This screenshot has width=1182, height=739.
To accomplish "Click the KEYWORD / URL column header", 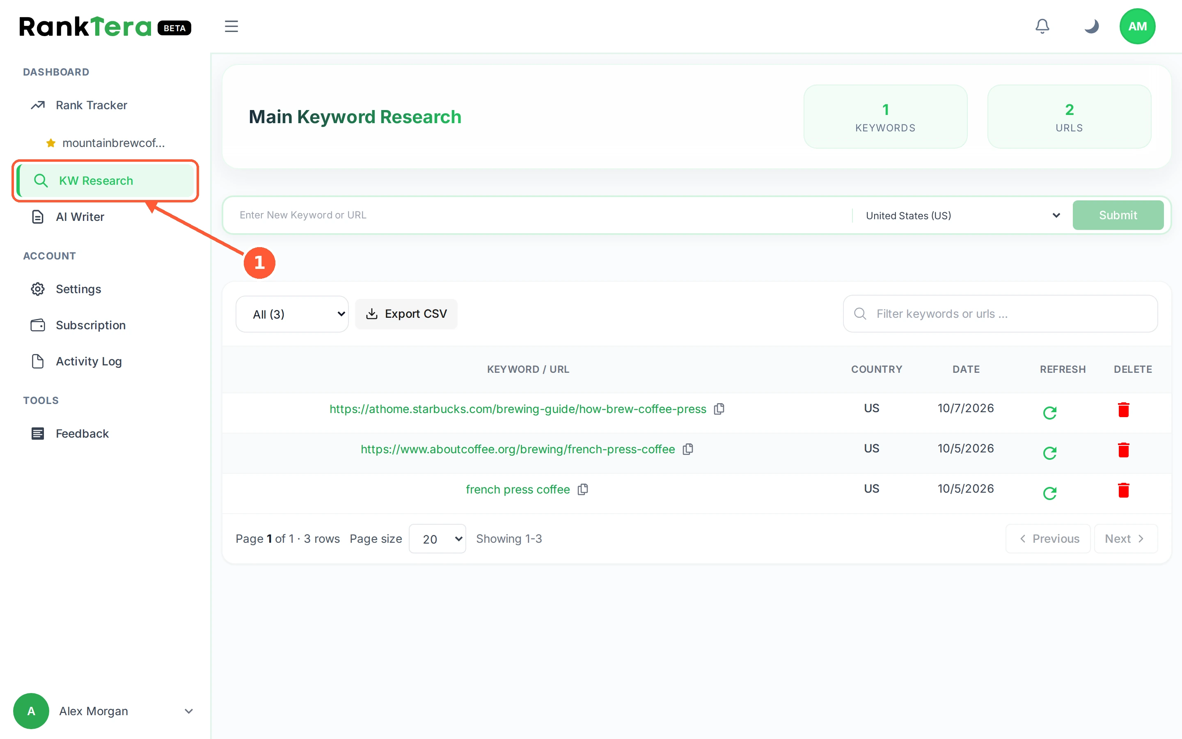I will tap(528, 369).
